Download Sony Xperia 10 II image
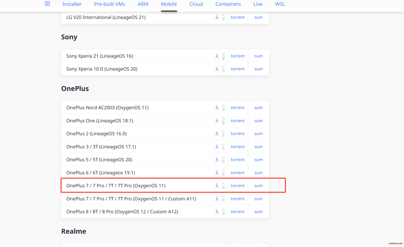 click(x=217, y=69)
